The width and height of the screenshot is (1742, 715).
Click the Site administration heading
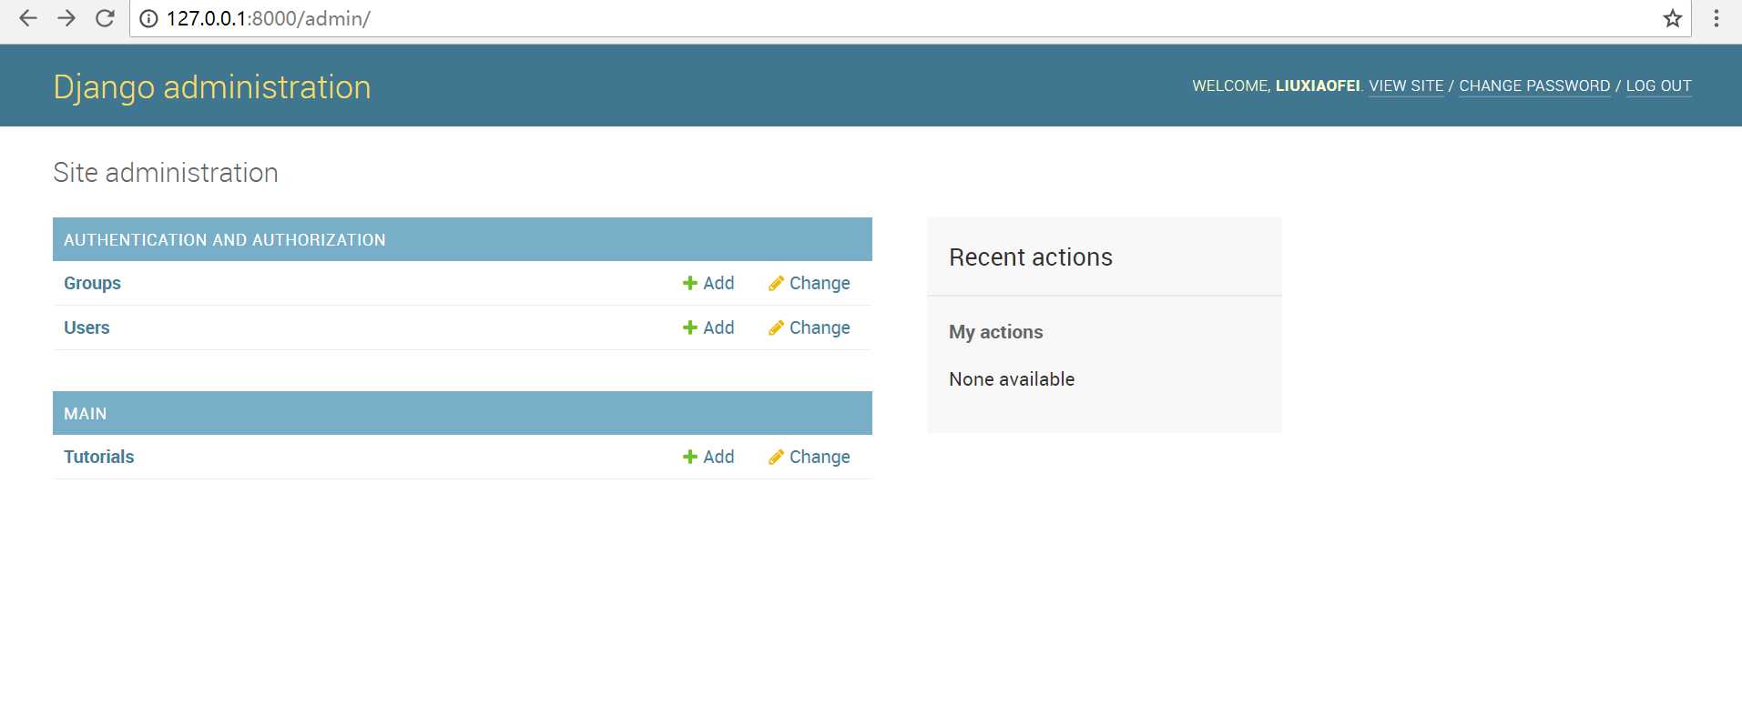point(166,173)
